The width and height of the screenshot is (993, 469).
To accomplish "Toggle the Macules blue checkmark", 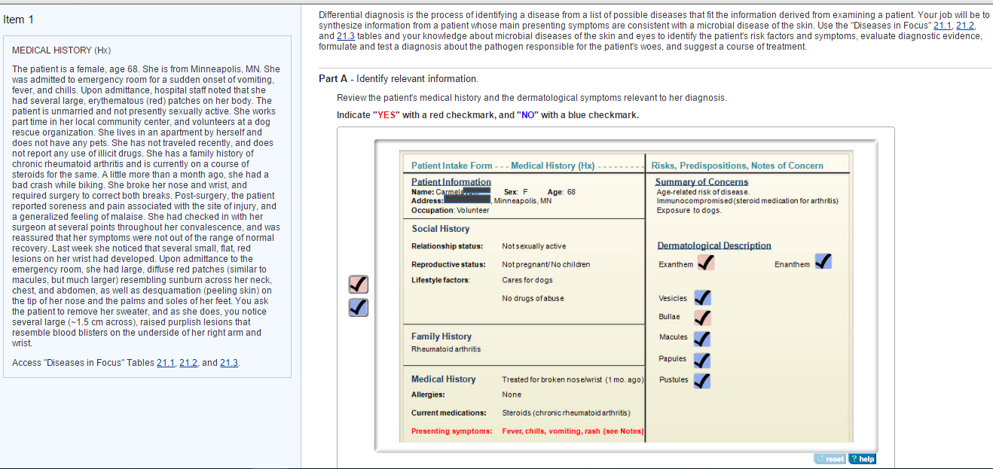I will pos(702,339).
